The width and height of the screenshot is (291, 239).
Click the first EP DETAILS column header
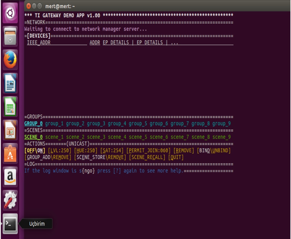pos(116,43)
